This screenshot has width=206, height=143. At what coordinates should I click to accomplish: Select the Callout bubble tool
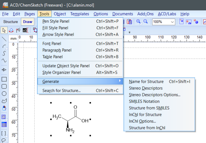pos(4,140)
